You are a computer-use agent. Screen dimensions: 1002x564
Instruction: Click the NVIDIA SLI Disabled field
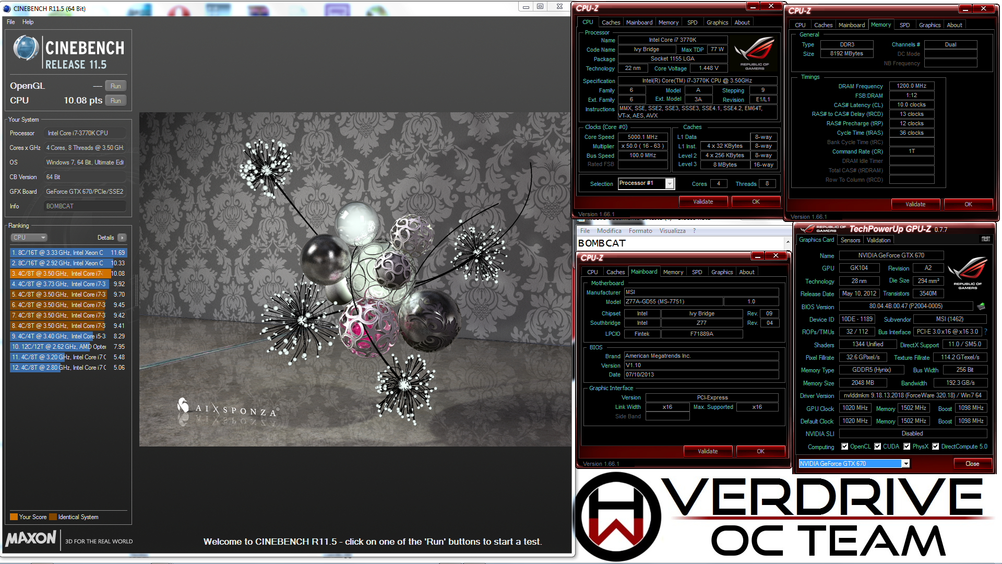click(912, 434)
